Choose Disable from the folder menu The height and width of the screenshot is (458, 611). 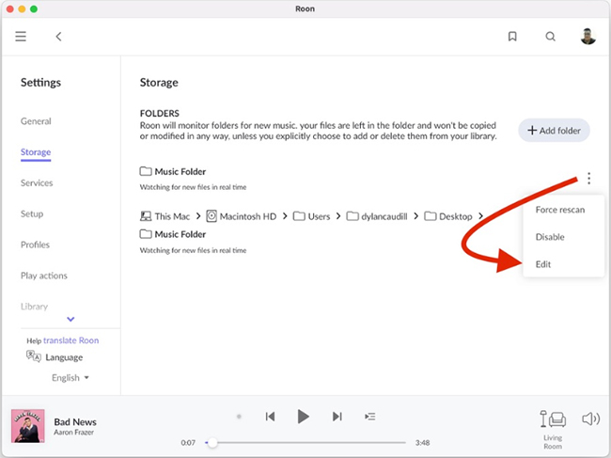click(550, 237)
